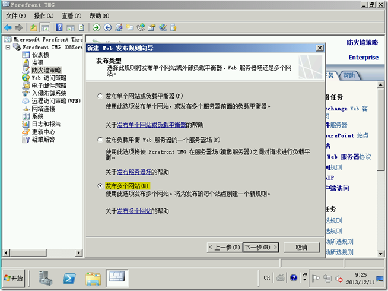The image size is (388, 291).
Task: Click left arrow of tree horizontal scrollbar
Action: [x=6, y=253]
